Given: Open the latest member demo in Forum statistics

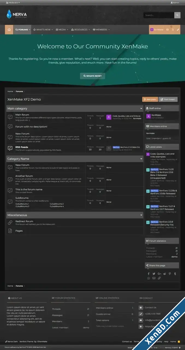Looking at the screenshot, I should 174,257.
